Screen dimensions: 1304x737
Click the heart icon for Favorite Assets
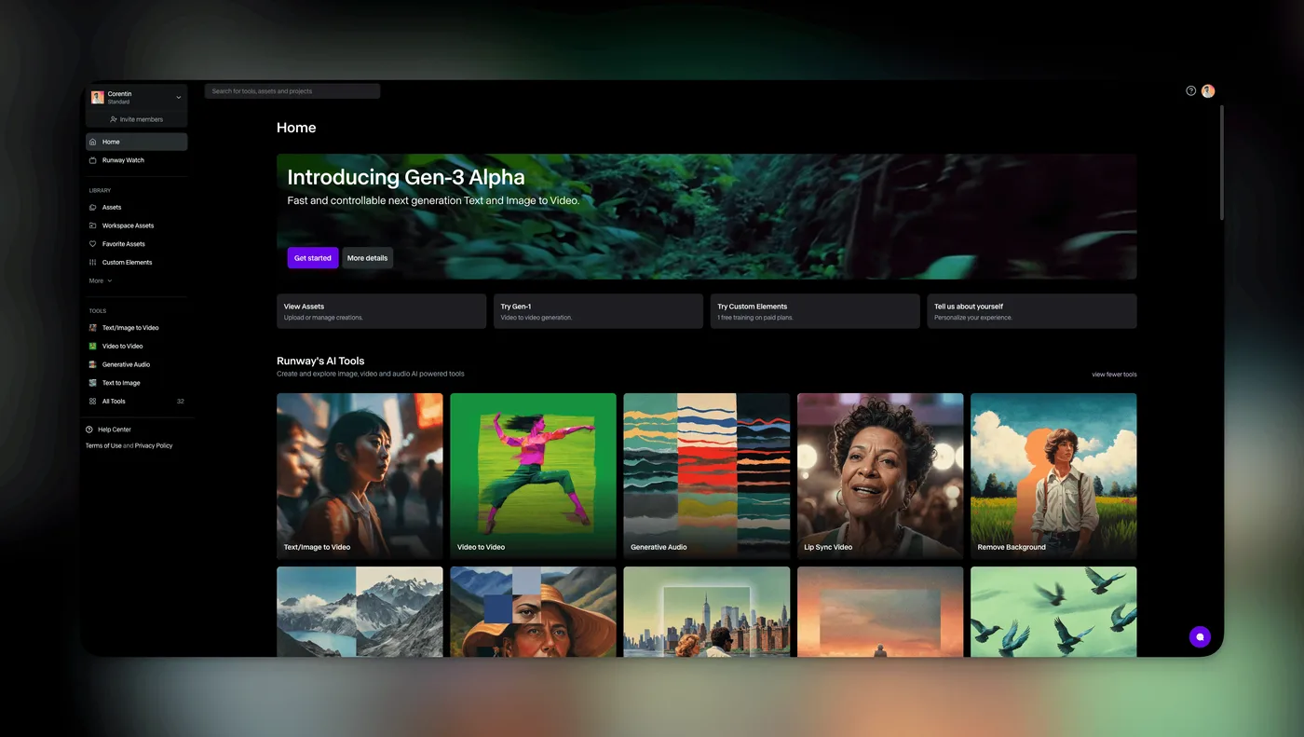click(92, 244)
